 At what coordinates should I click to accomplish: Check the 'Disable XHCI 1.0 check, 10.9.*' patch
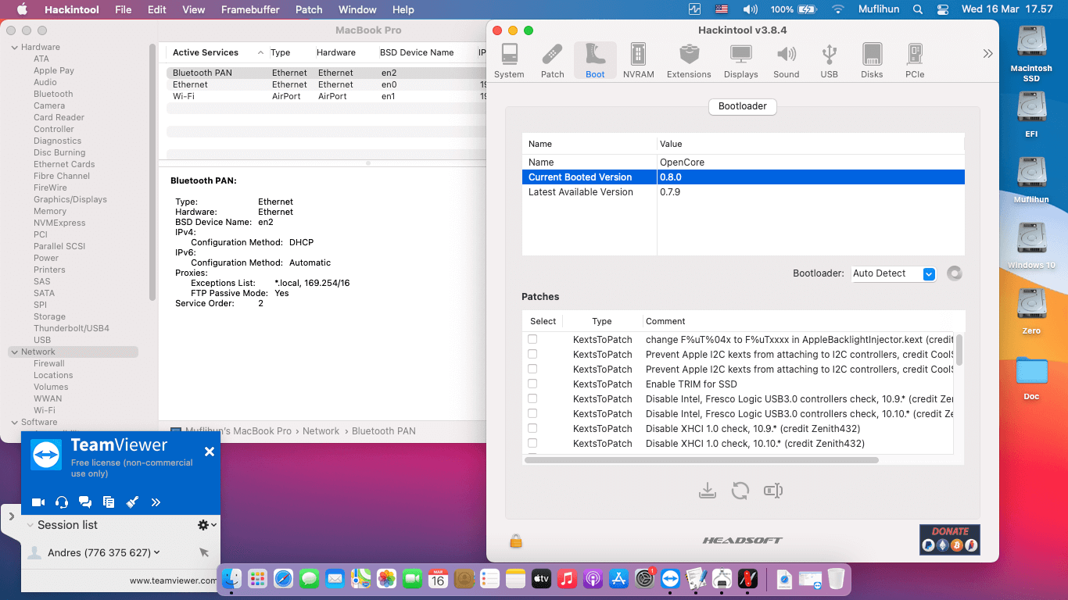tap(532, 428)
